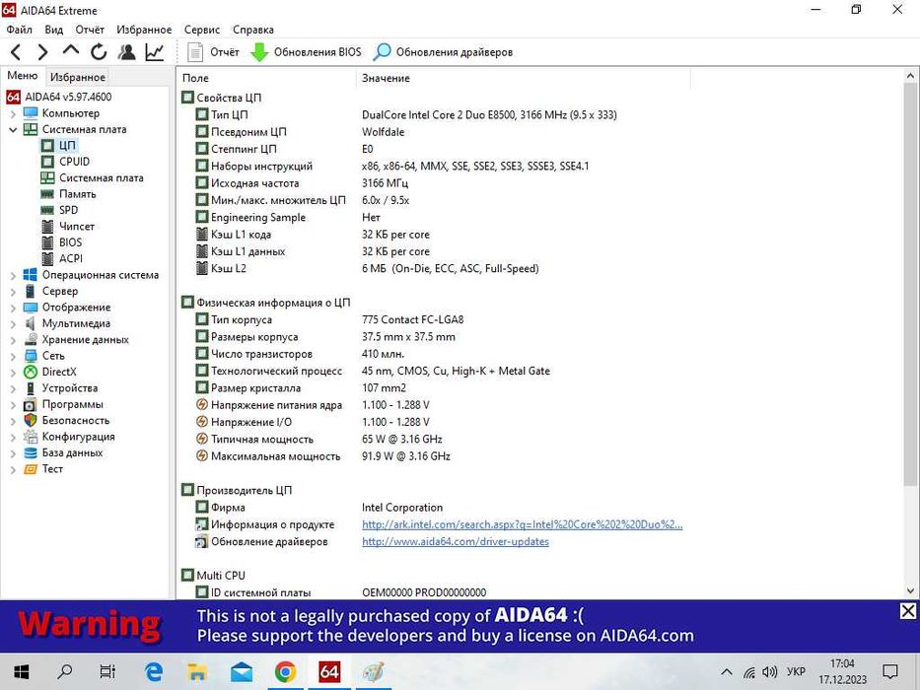This screenshot has width=920, height=690.
Task: Open the Сервис menu
Action: point(202,30)
